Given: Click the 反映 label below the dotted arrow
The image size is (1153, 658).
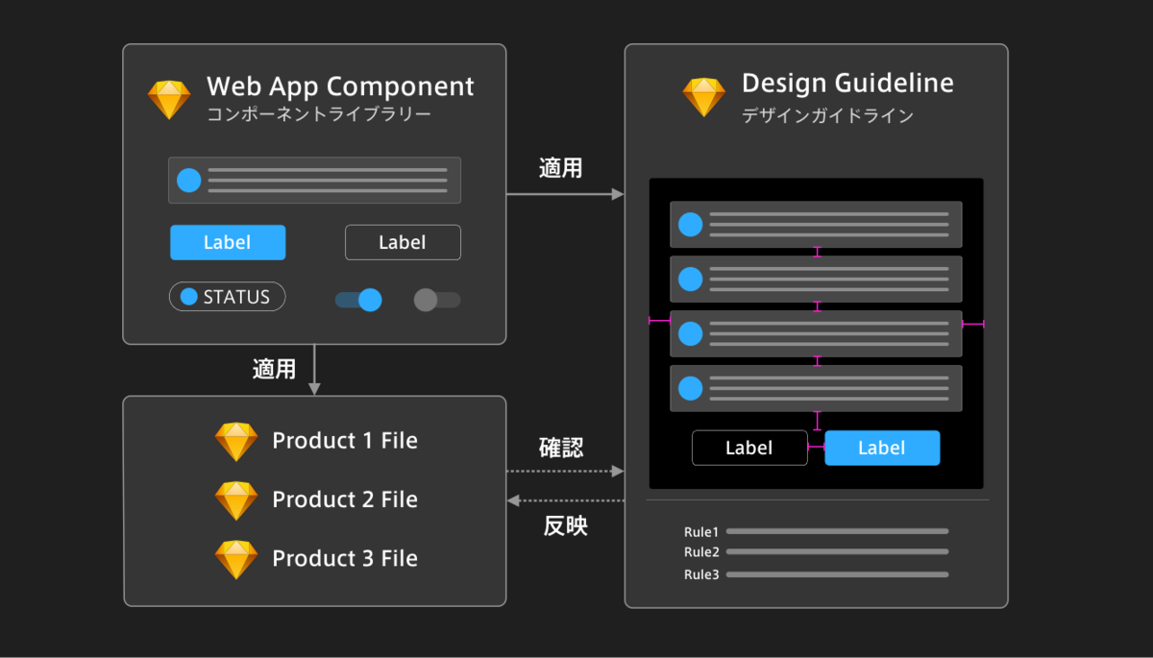Looking at the screenshot, I should click(565, 525).
